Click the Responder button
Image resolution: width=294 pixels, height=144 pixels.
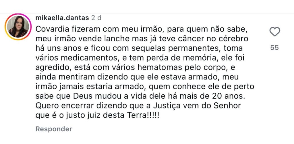pos(54,129)
